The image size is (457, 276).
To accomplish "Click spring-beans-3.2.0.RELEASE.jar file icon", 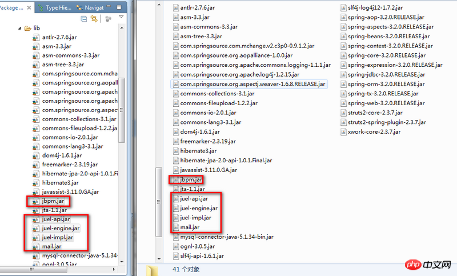I will 343,37.
